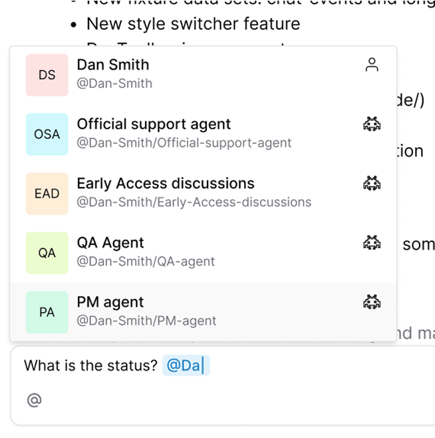
Task: Click the bot icon beside QA Agent
Action: click(x=372, y=243)
